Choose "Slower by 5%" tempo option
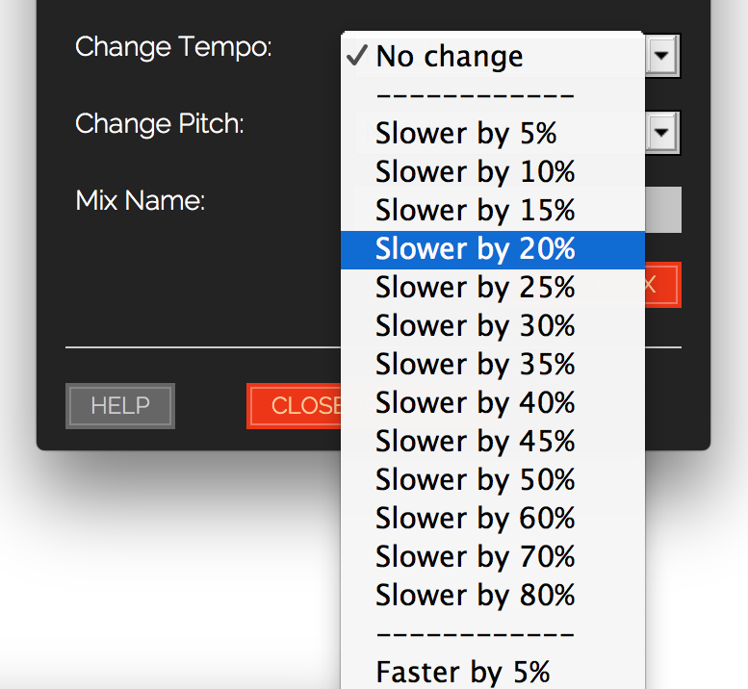Viewport: 748px width, 689px height. coord(466,133)
